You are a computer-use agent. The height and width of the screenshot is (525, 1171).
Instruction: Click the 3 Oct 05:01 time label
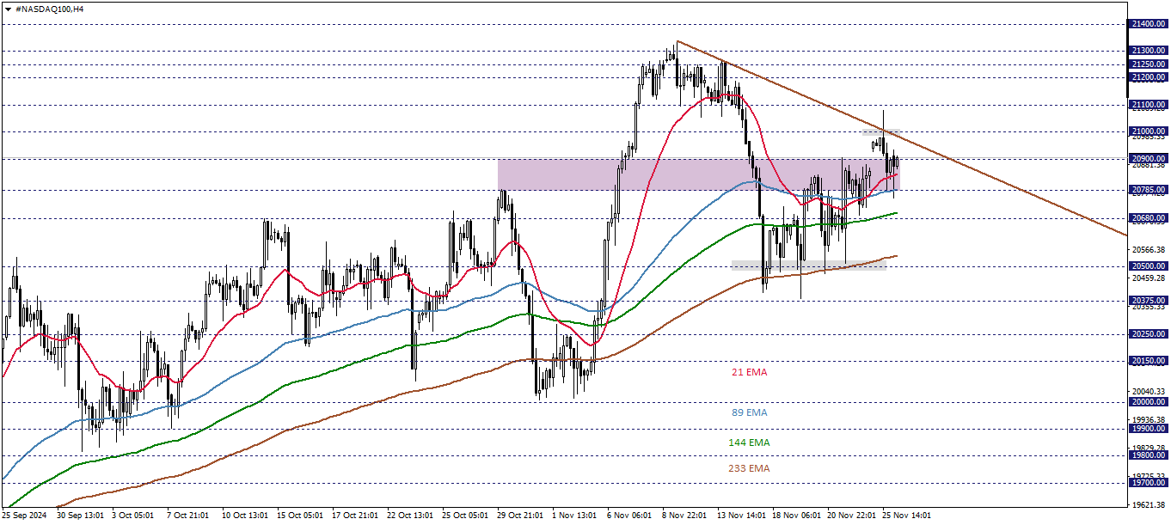coord(135,516)
